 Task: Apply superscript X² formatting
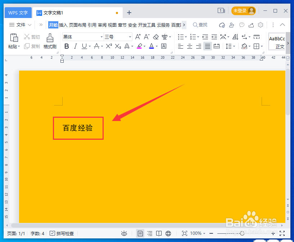click(109, 46)
